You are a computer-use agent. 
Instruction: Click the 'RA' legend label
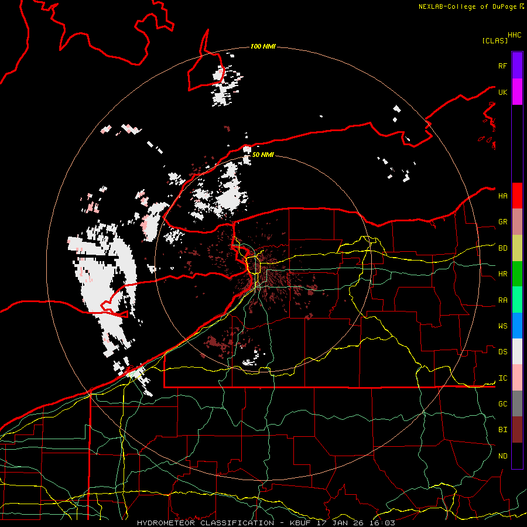502,300
